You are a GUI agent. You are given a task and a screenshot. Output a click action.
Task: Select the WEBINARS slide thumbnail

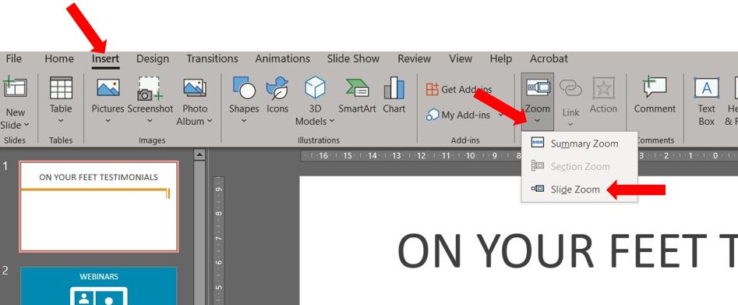(98, 285)
